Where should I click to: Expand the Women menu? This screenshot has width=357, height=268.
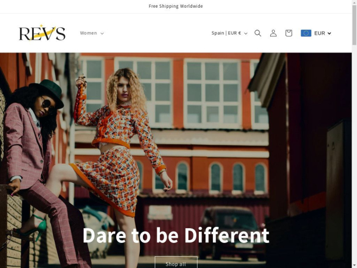[92, 33]
